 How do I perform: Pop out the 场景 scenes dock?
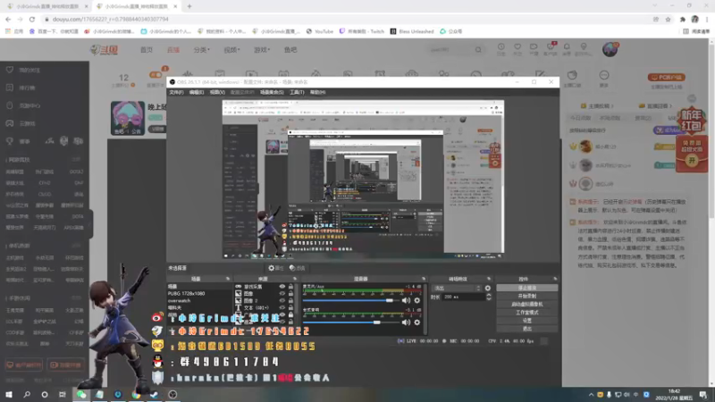(x=228, y=279)
